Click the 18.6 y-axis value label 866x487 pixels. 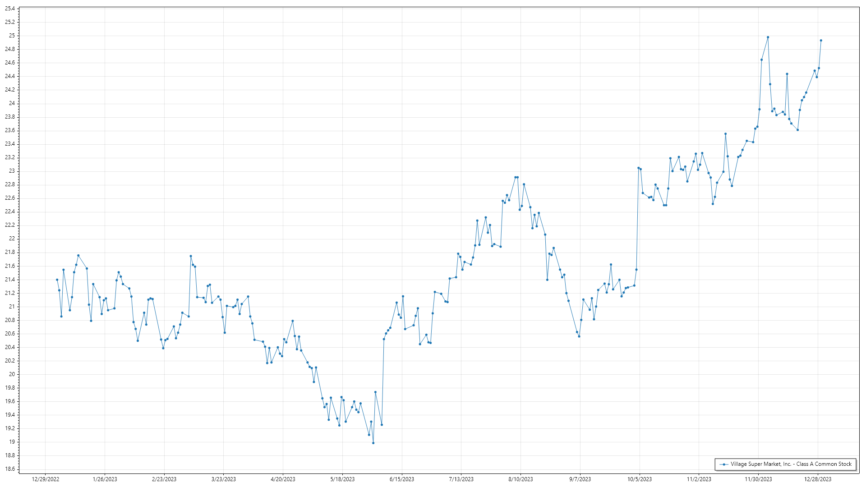(10, 469)
